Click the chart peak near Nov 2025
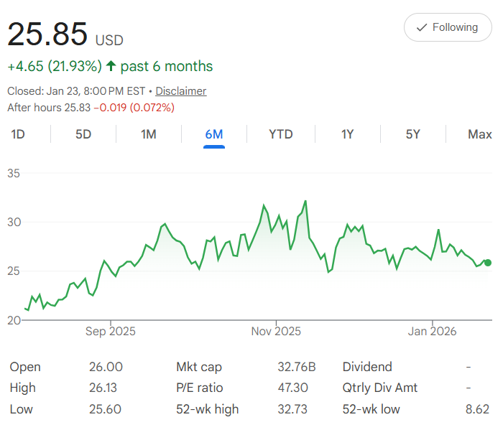 pyautogui.click(x=305, y=201)
